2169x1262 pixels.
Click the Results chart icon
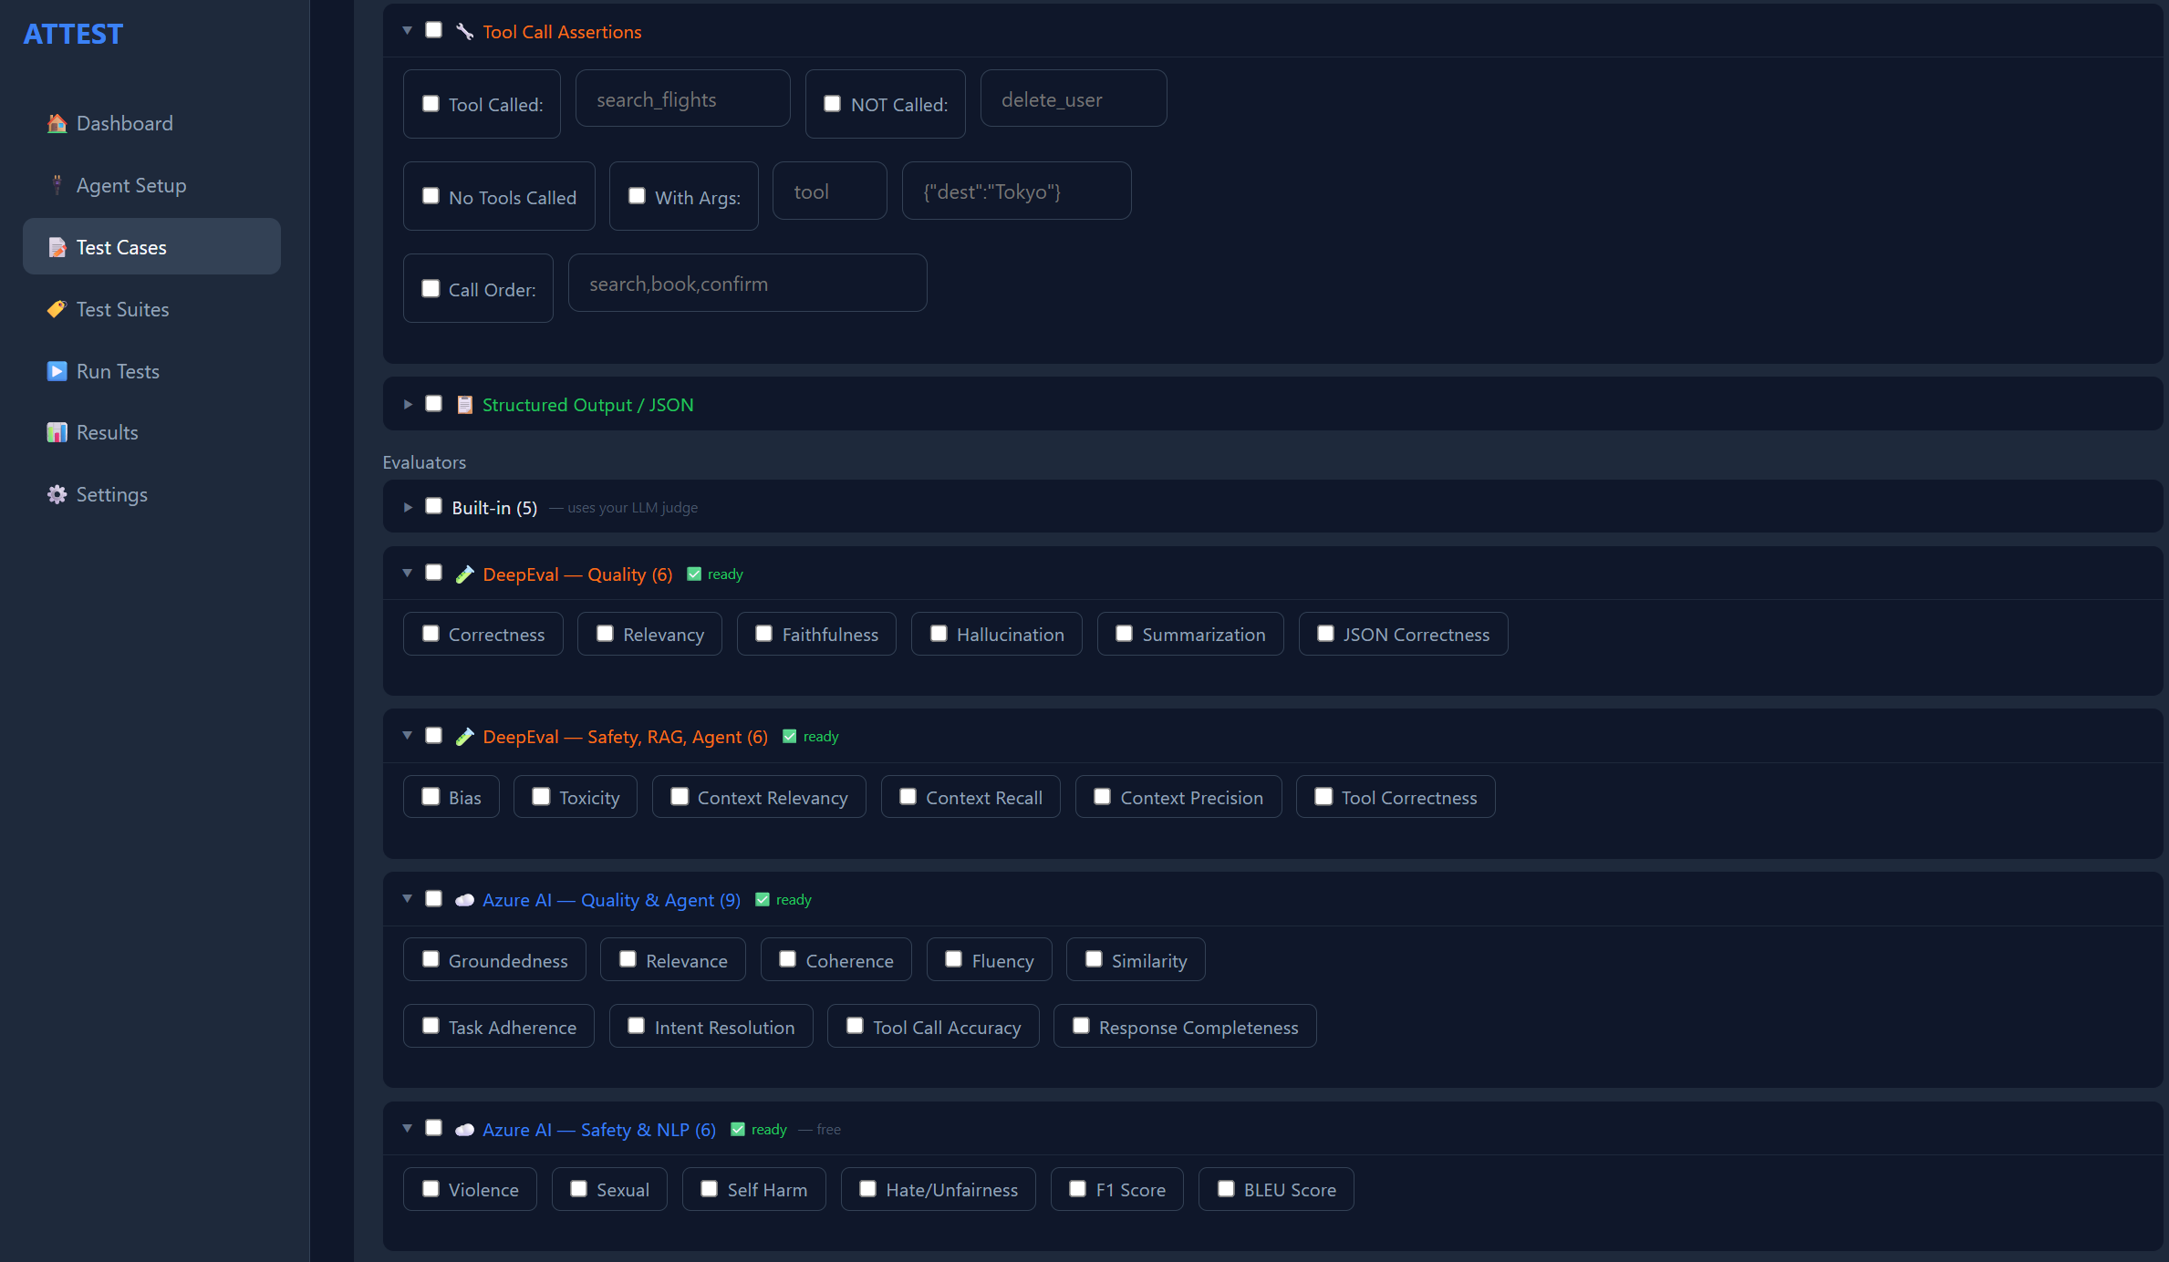coord(57,432)
